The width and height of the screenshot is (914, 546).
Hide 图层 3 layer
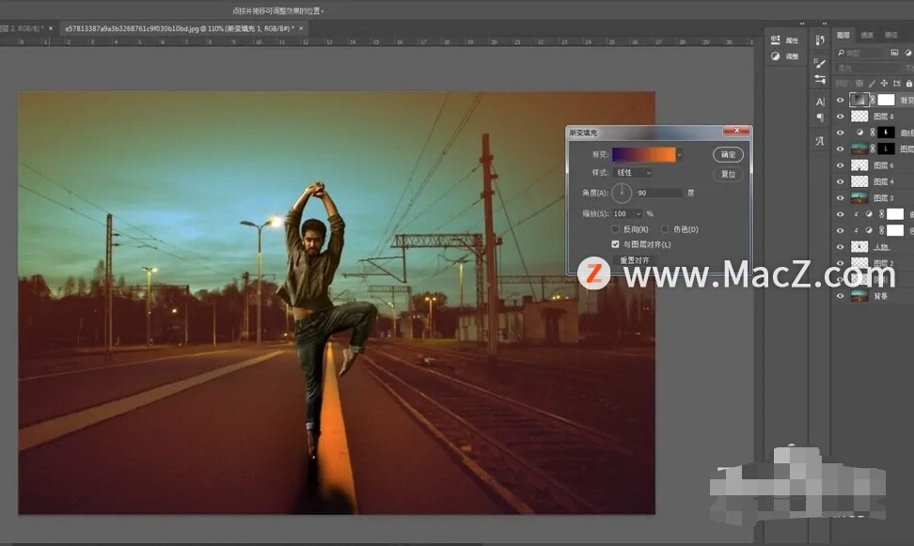840,198
